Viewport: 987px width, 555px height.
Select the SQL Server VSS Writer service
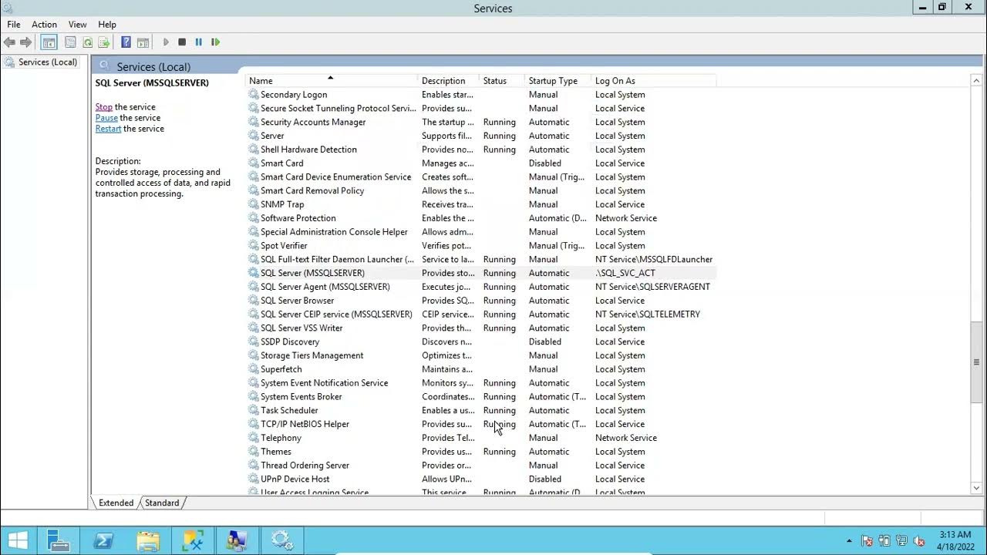(x=481, y=328)
